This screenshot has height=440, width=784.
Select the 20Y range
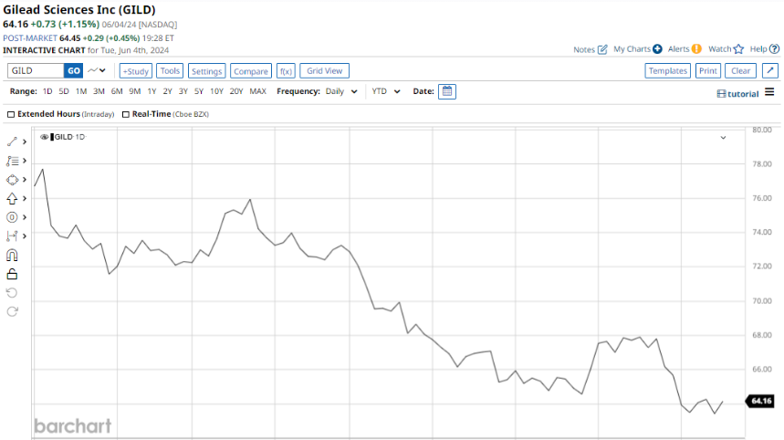236,91
